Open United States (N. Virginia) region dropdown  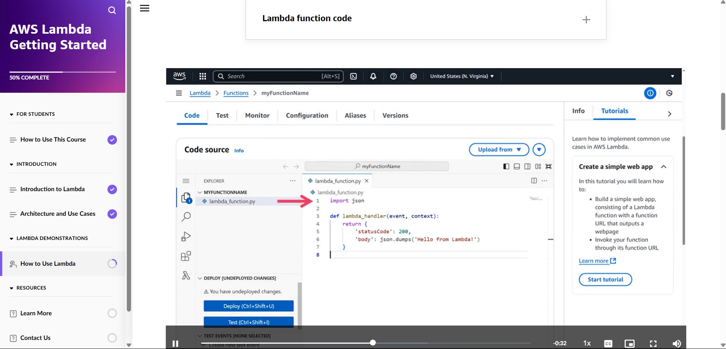(x=462, y=76)
